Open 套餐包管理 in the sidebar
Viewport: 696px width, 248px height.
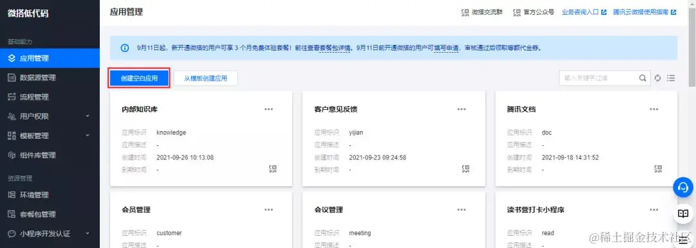pyautogui.click(x=50, y=215)
